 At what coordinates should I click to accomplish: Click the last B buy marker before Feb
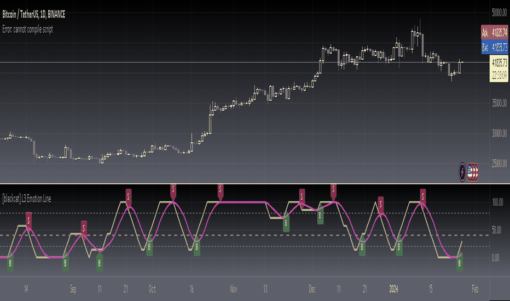click(460, 263)
